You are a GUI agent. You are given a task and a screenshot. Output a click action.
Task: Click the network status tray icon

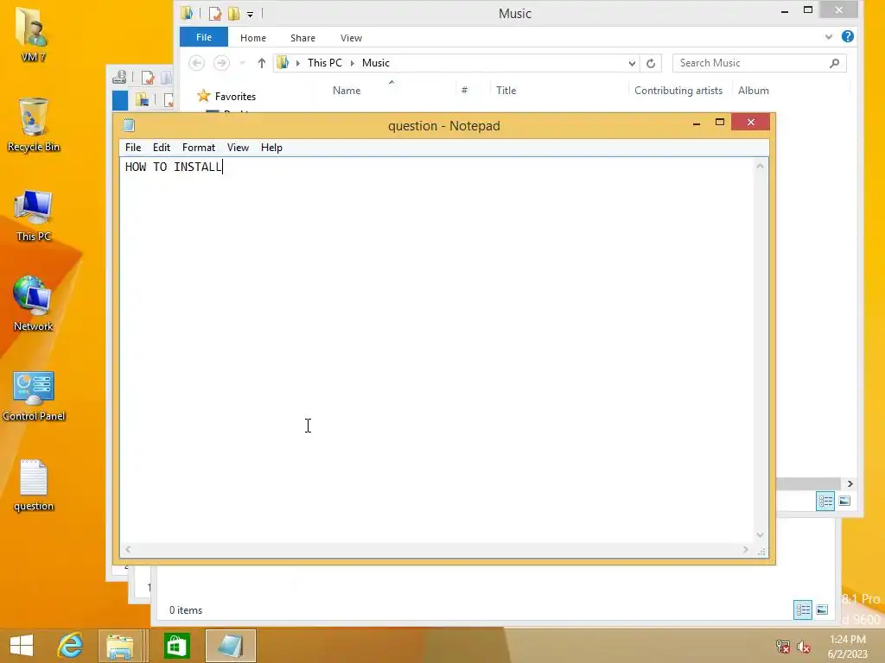[x=782, y=647]
